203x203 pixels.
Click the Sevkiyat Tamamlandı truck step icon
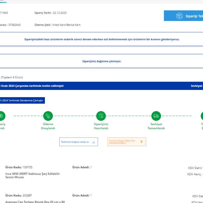[x=156, y=116]
